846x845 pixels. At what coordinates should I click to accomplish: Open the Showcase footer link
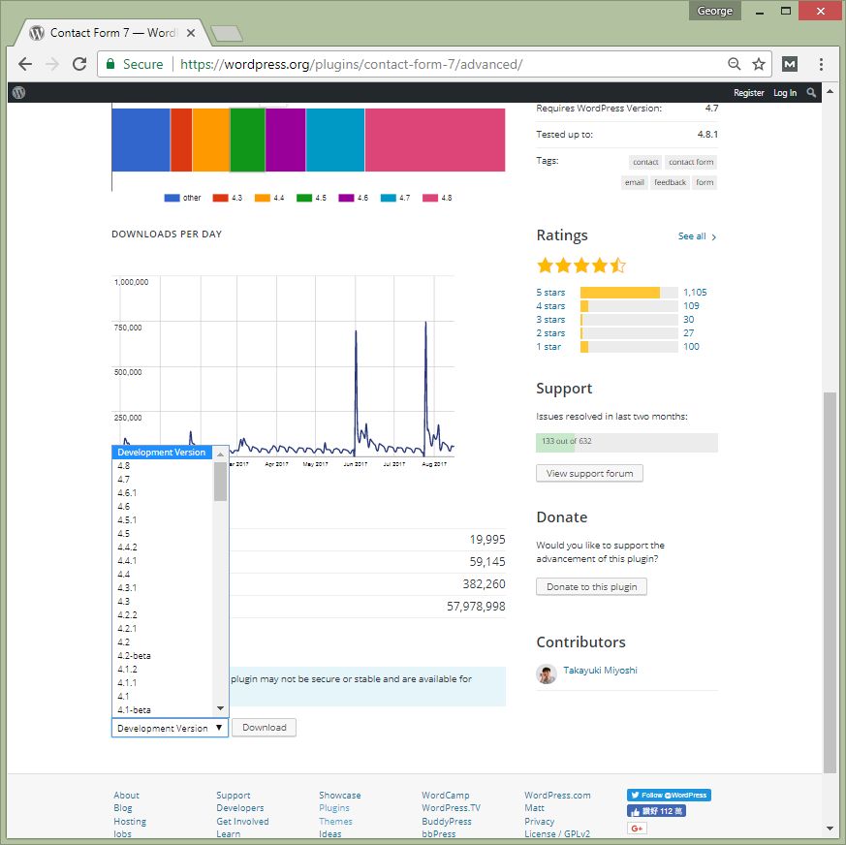pyautogui.click(x=340, y=795)
